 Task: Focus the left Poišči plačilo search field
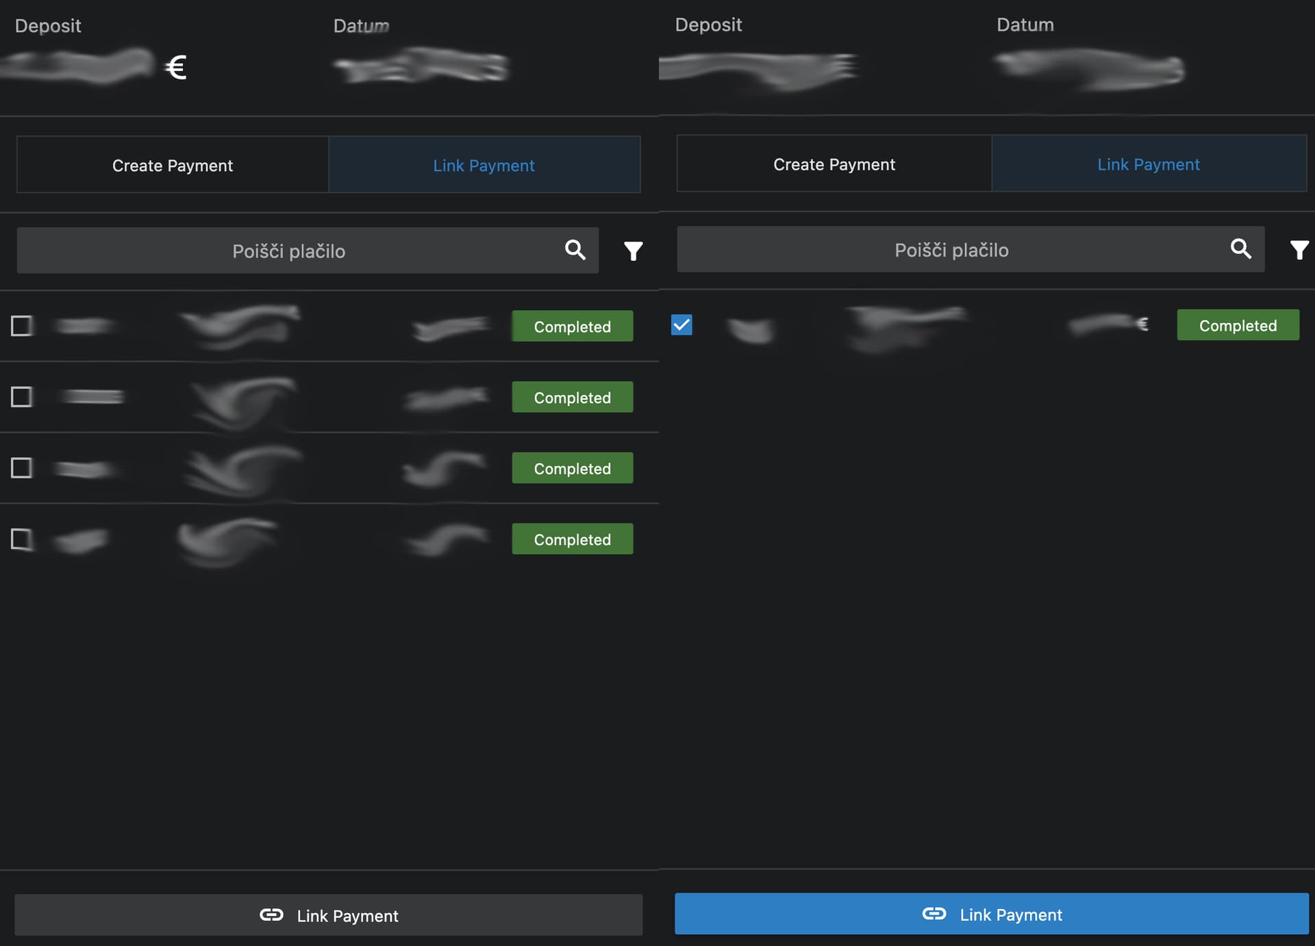(288, 251)
